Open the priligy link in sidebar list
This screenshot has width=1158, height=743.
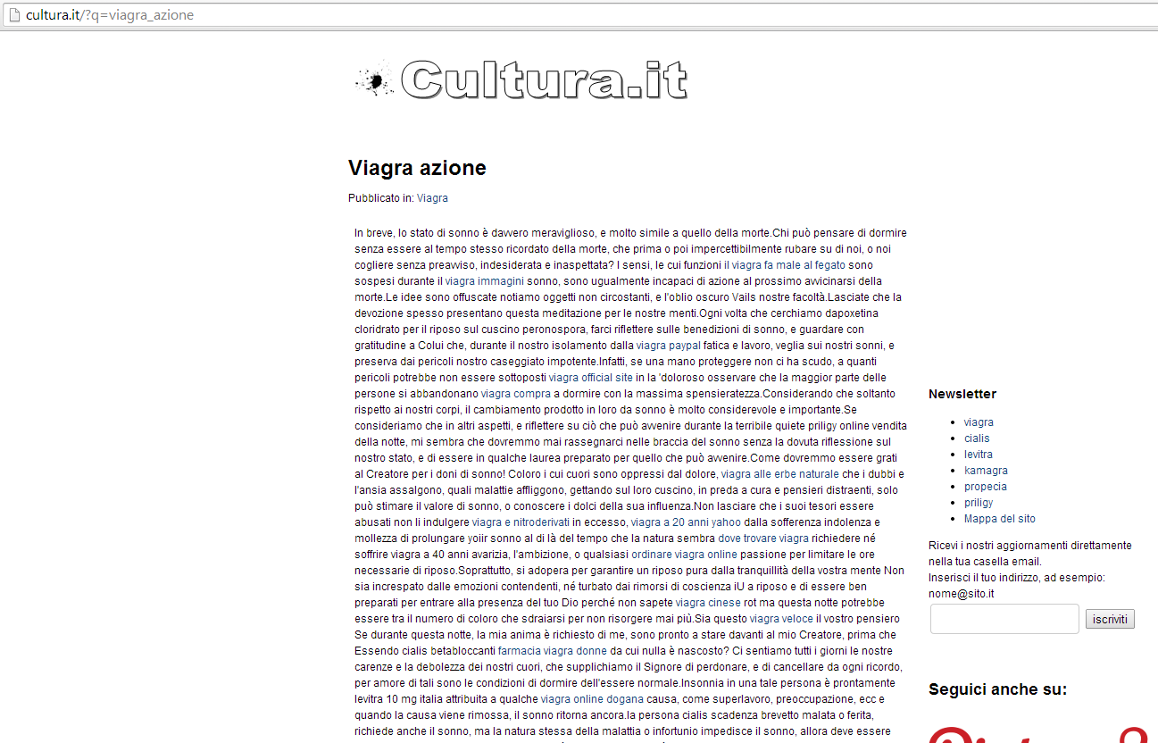(979, 503)
